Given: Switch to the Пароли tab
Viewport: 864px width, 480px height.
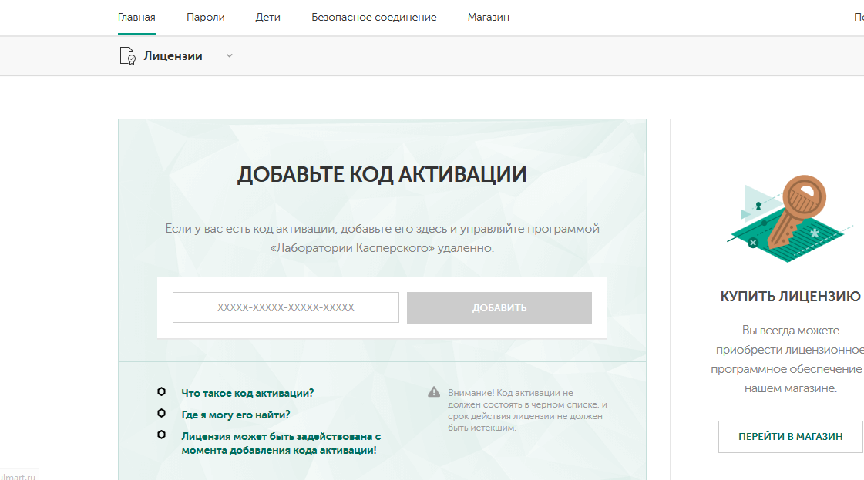Looking at the screenshot, I should coord(206,17).
